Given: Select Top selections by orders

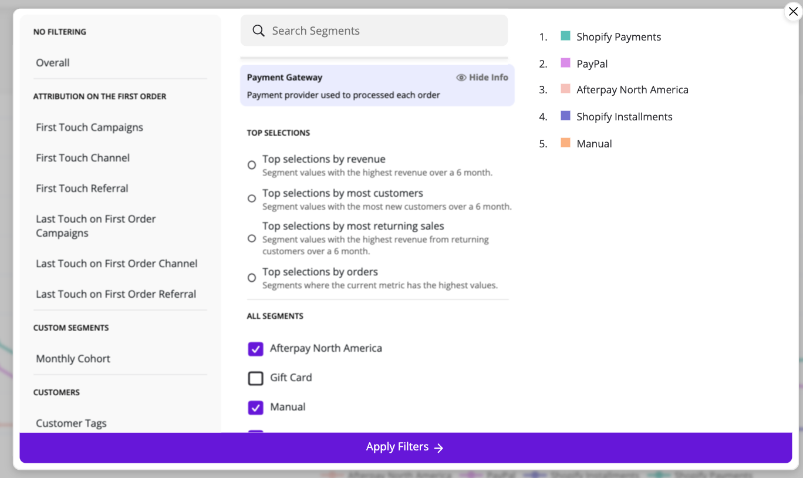Looking at the screenshot, I should pos(252,278).
